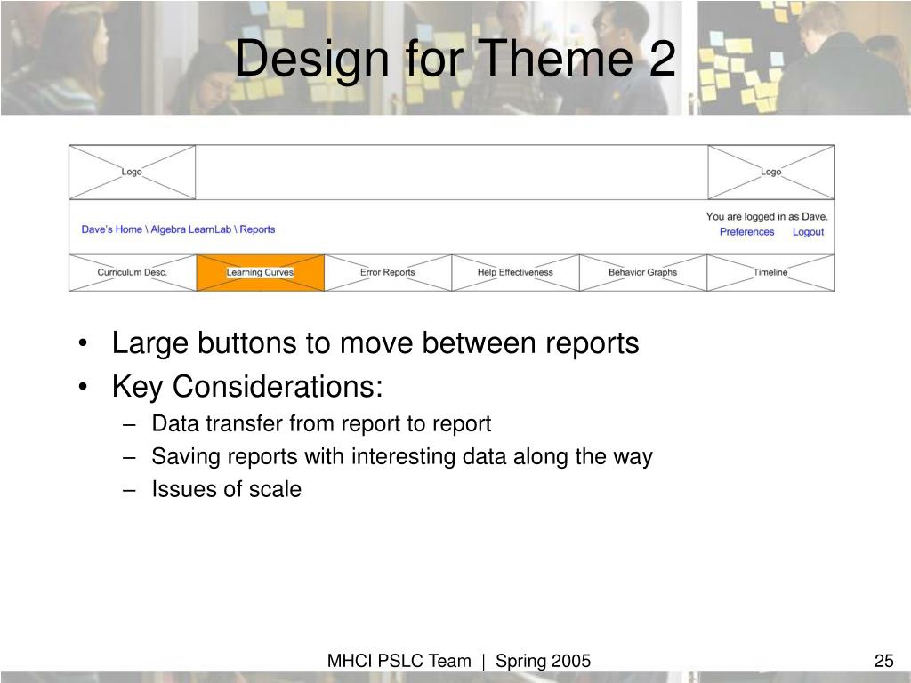911x683 pixels.
Task: Open the Timeline tab
Action: [771, 272]
